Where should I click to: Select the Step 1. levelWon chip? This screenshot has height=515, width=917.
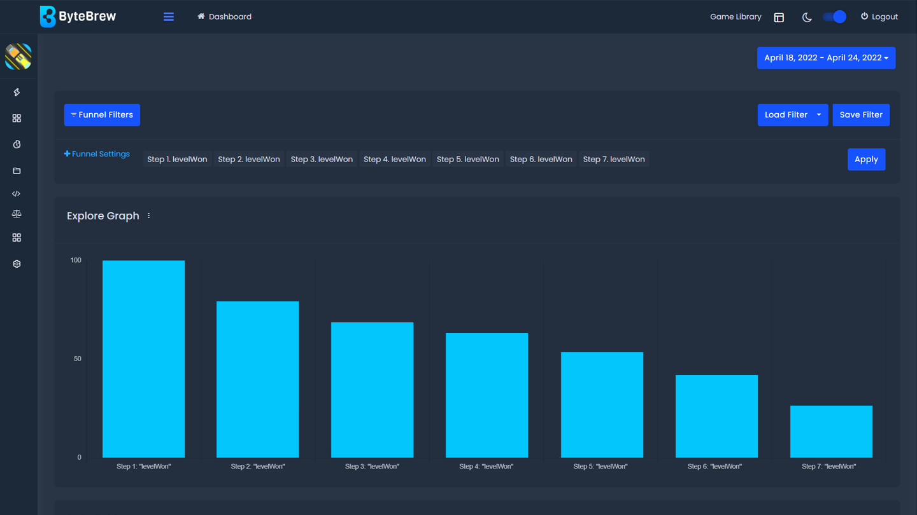click(x=177, y=159)
